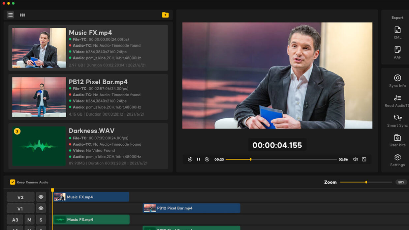
Task: Hide the V1 track with eye icon
Action: (x=41, y=208)
